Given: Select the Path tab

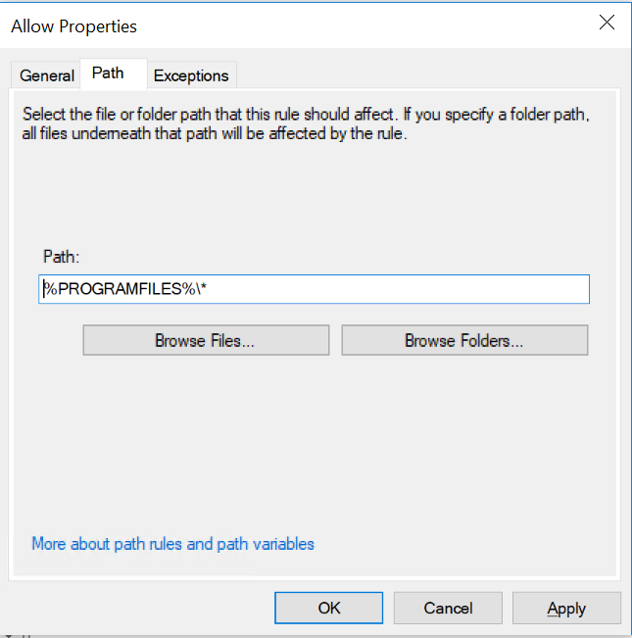Looking at the screenshot, I should pos(108,74).
